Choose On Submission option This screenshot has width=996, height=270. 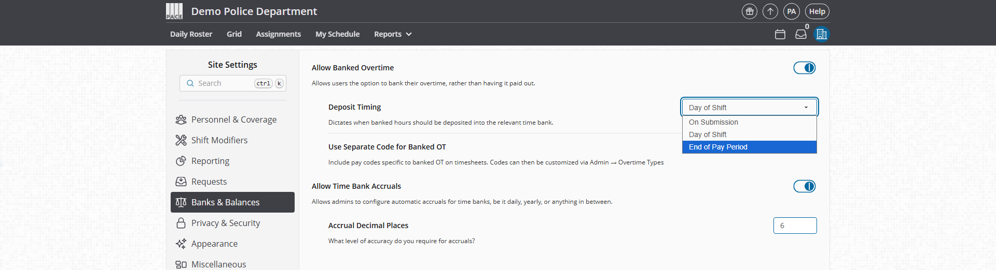pos(749,122)
